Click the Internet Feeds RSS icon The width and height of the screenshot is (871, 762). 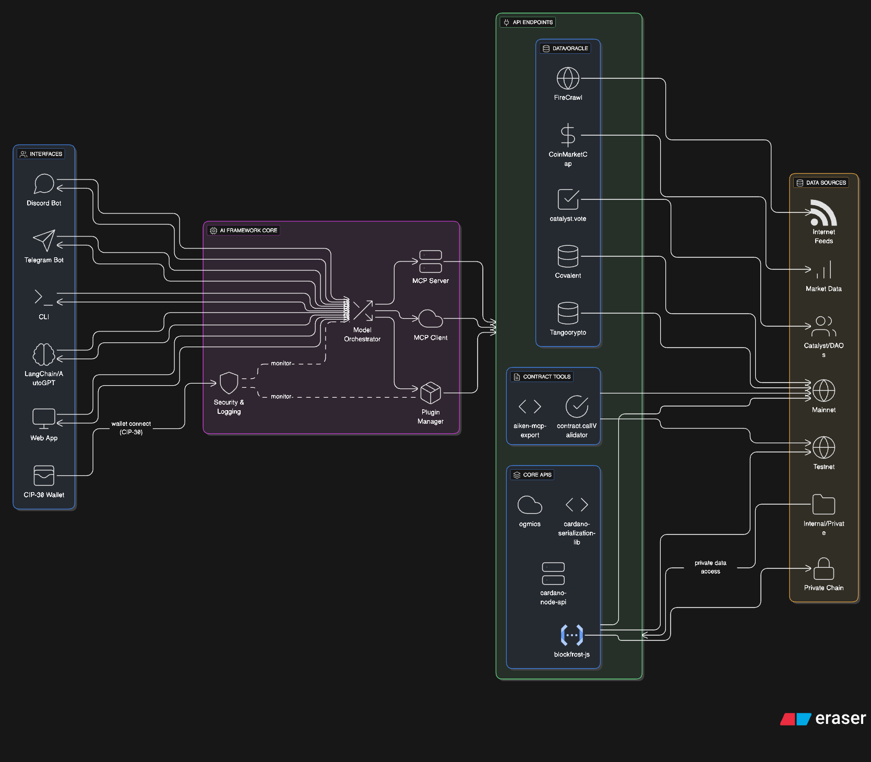[824, 212]
